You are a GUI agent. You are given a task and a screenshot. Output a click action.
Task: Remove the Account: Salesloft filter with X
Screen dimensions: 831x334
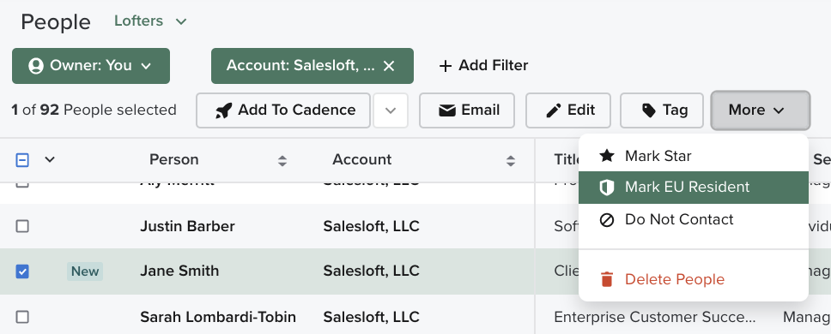(389, 66)
